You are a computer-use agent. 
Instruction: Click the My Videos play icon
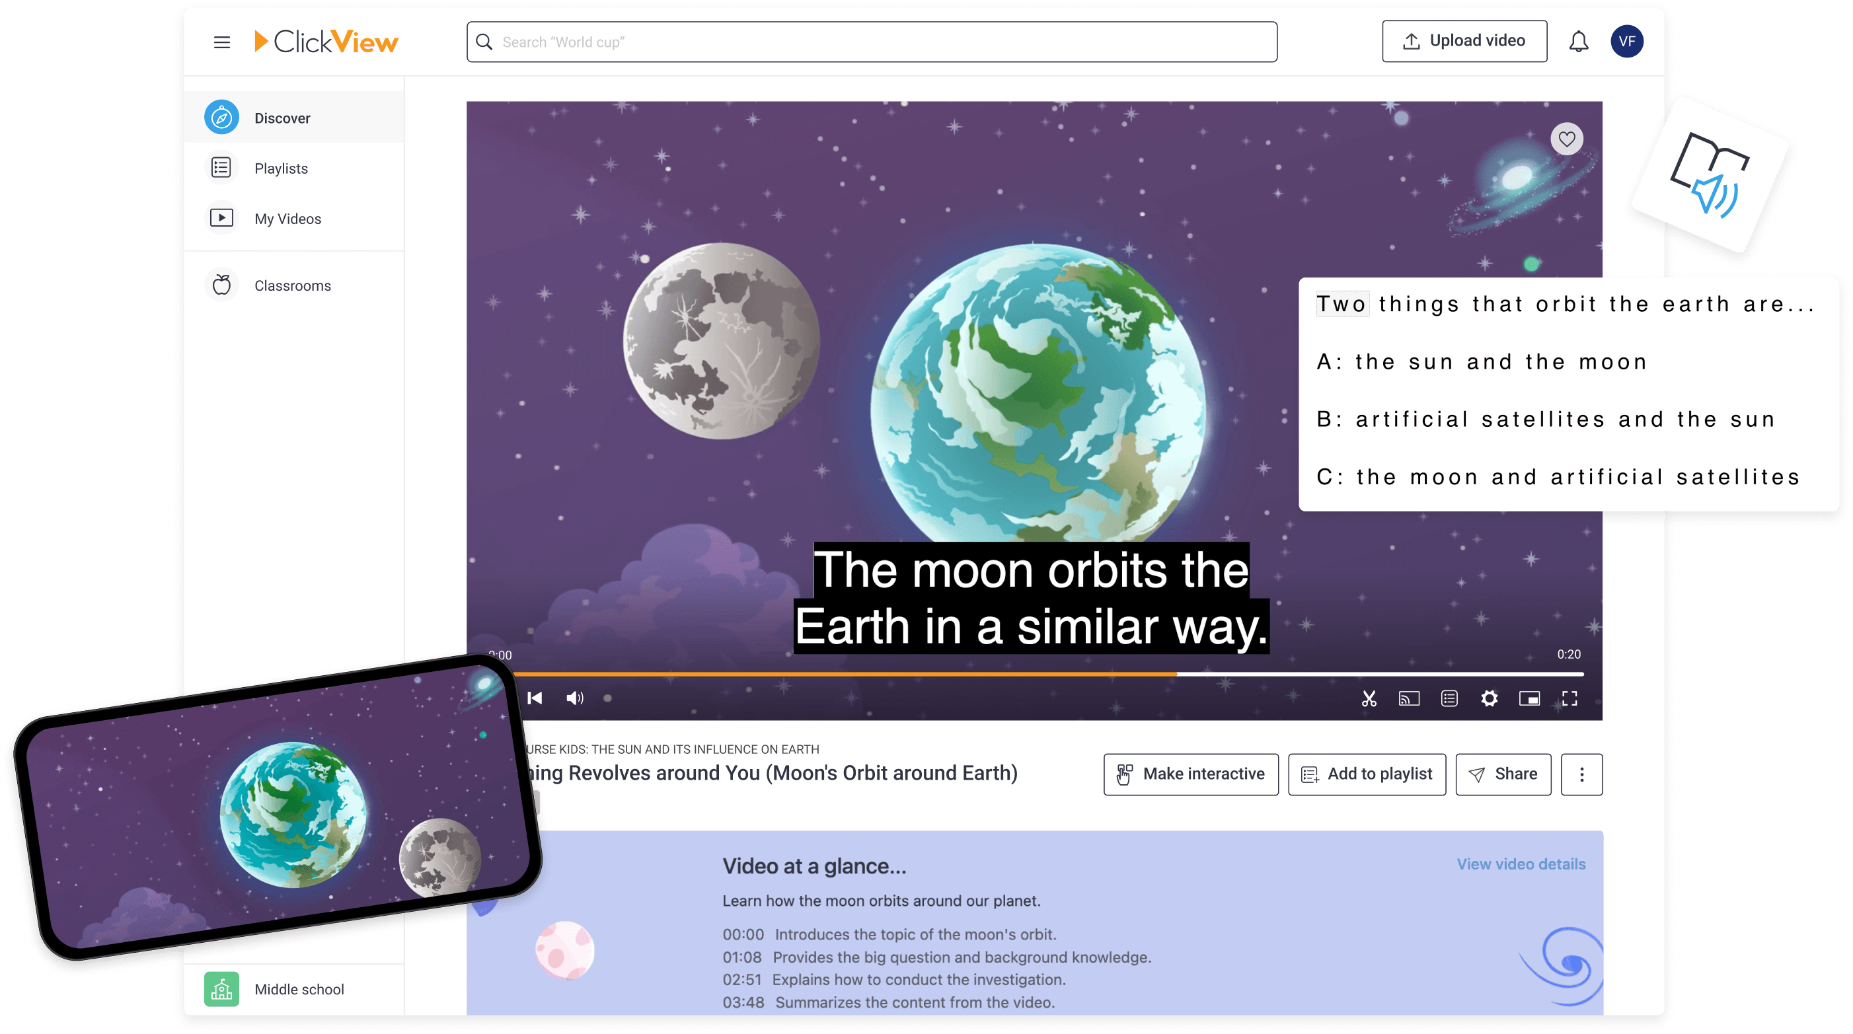tap(221, 218)
